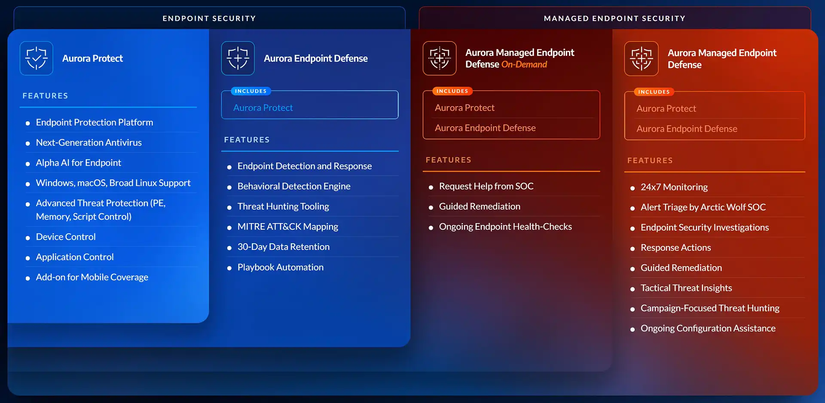Image resolution: width=825 pixels, height=403 pixels.
Task: Select Alert Triage by Arctic Wolf SOC
Action: point(703,207)
